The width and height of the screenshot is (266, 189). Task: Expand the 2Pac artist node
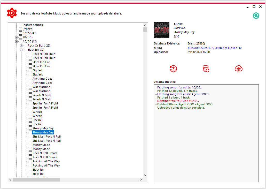click(x=16, y=37)
